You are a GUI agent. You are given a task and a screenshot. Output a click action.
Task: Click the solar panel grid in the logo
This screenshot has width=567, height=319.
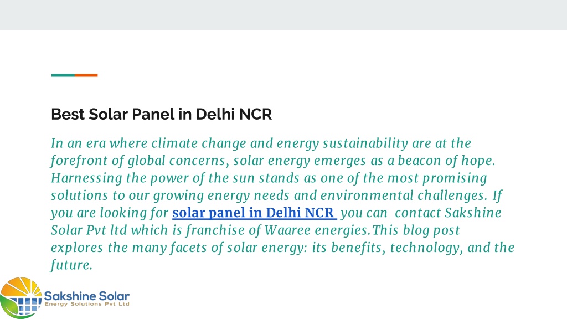click(x=24, y=306)
